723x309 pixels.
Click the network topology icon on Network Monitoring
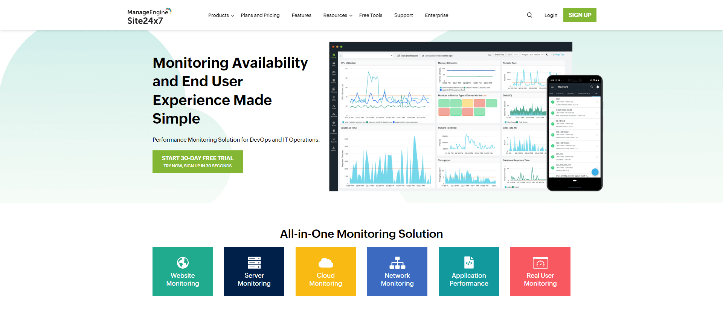tap(397, 262)
